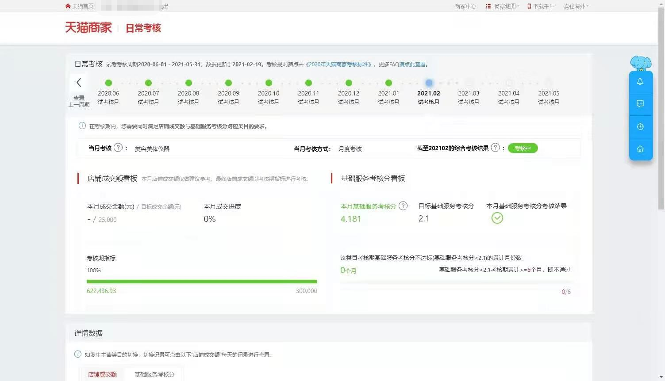665x381 pixels.
Task: Select the 2020.09 assessment month marker
Action: (228, 83)
